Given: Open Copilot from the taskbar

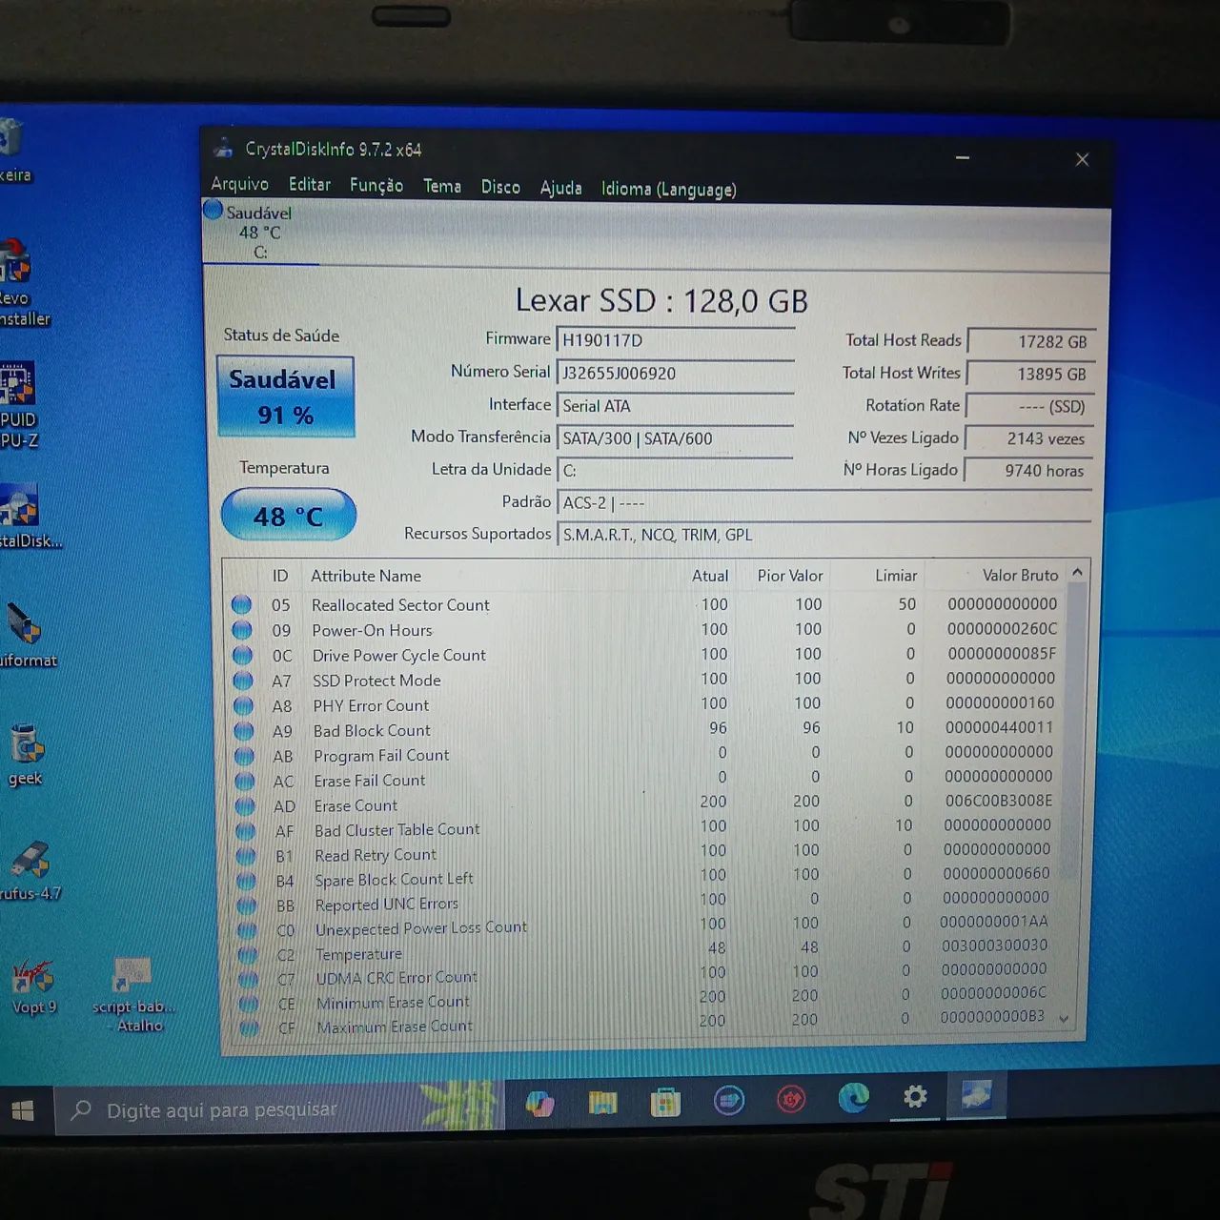Looking at the screenshot, I should point(539,1103).
